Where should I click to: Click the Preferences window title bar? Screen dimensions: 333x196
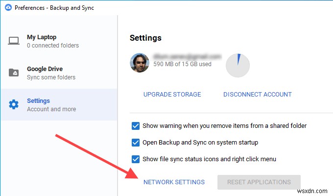pyautogui.click(x=166, y=7)
